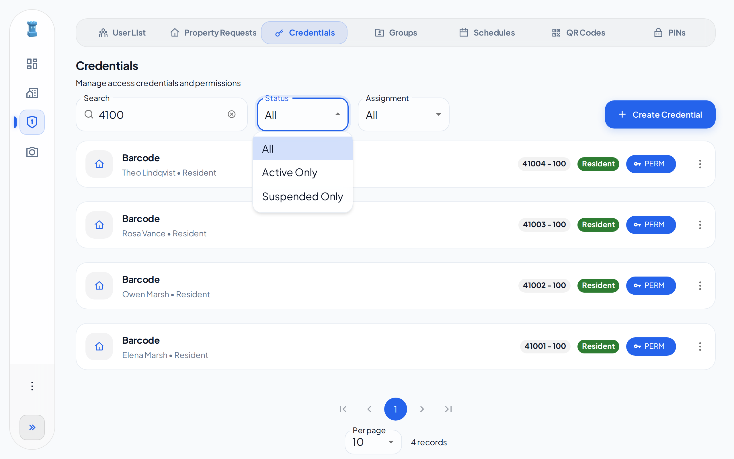Clear the search field with X icon

point(232,114)
